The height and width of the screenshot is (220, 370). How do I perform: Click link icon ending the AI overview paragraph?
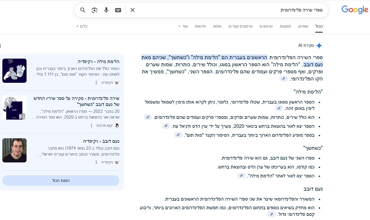[284, 78]
